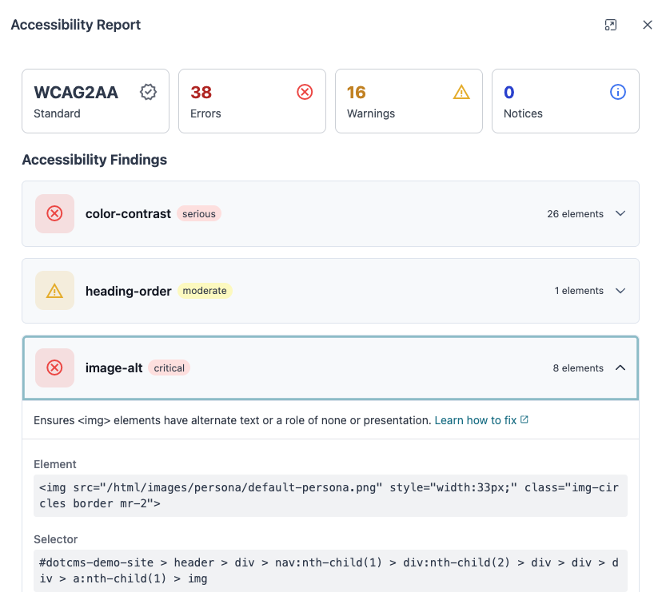666x592 pixels.
Task: Select the WCAG2AA Standard card
Action: click(x=96, y=101)
